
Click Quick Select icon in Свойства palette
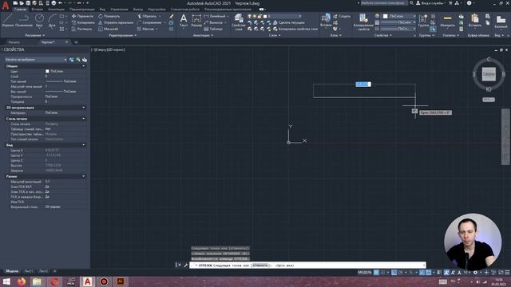(x=85, y=60)
